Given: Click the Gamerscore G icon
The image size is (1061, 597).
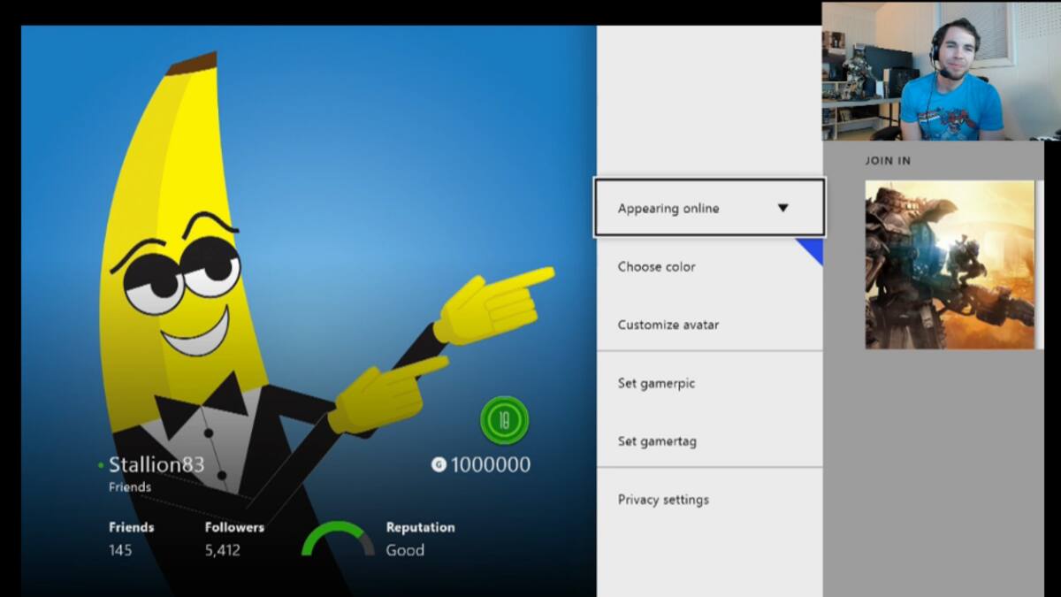Looking at the screenshot, I should tap(439, 464).
